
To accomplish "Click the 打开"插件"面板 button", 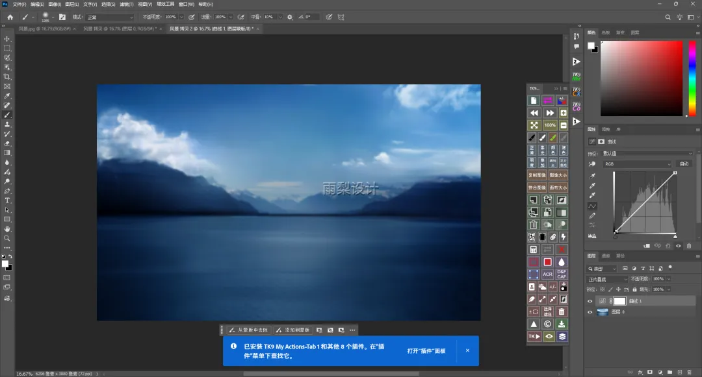I will [426, 350].
